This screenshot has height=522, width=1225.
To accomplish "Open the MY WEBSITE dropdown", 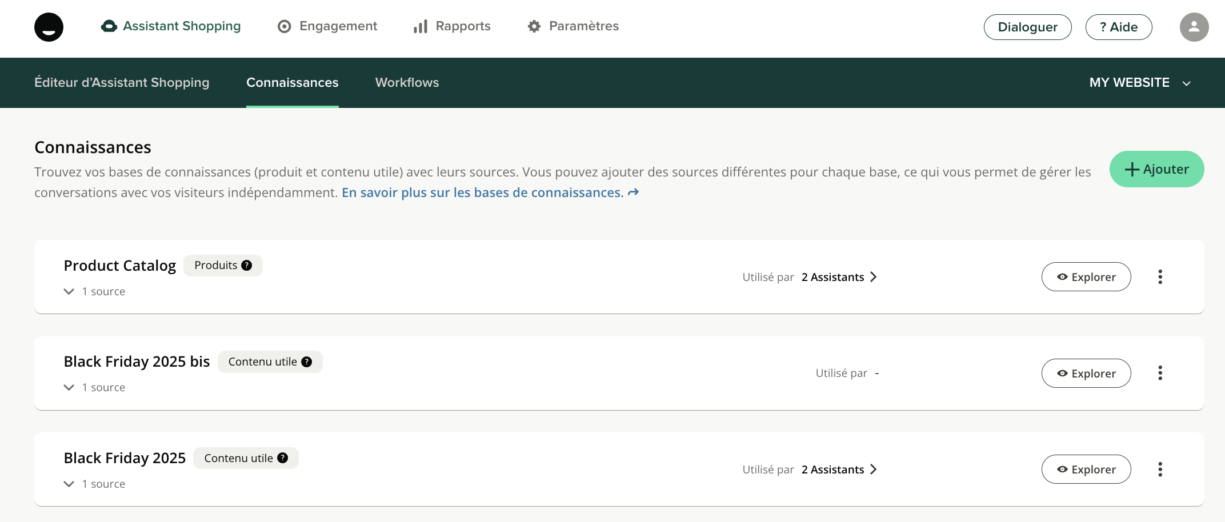I will coord(1139,83).
